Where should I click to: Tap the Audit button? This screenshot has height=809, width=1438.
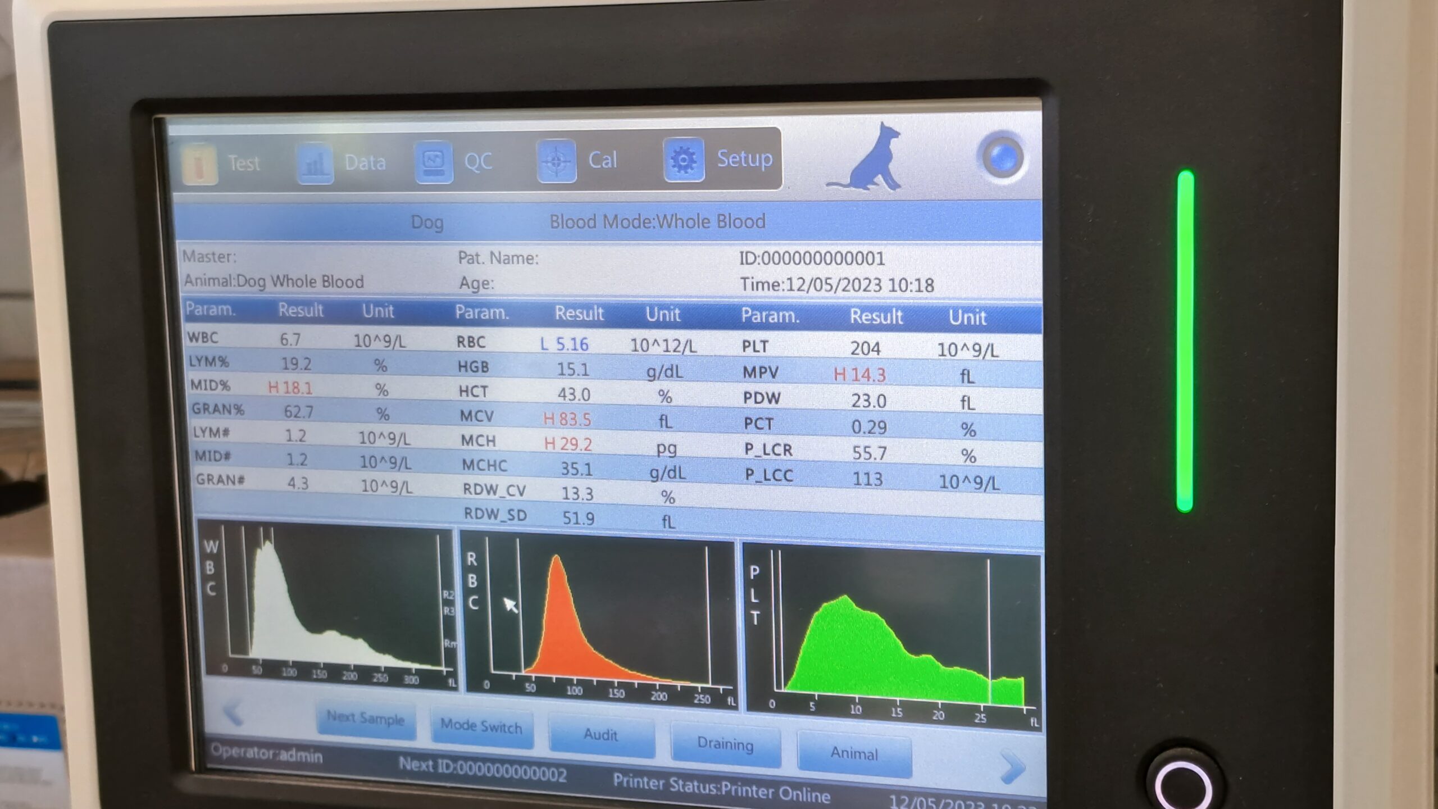point(600,734)
